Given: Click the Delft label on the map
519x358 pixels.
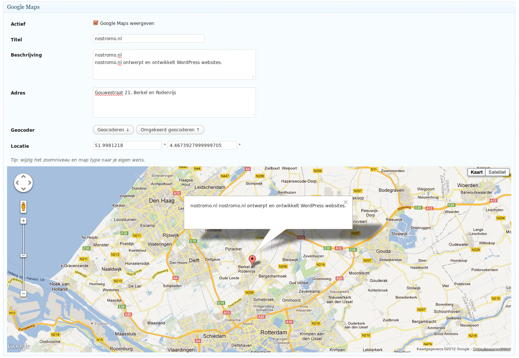Looking at the screenshot, I should (x=194, y=260).
